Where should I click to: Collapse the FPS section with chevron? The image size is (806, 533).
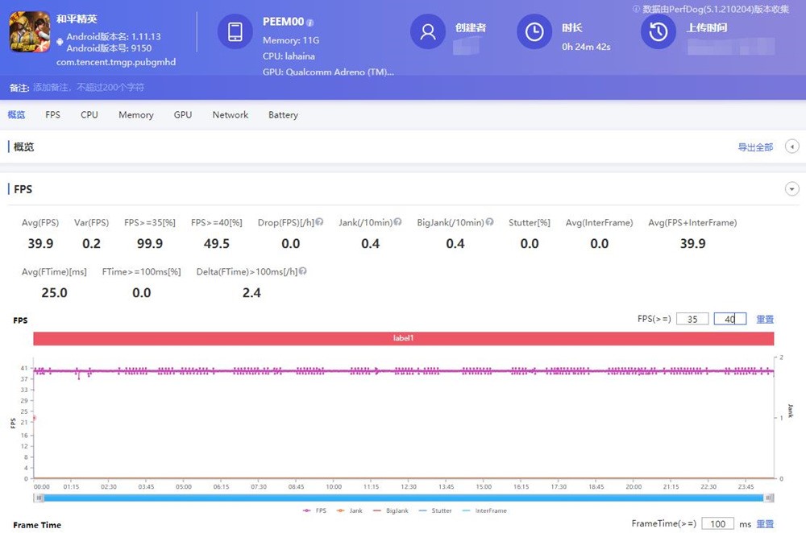pos(792,189)
